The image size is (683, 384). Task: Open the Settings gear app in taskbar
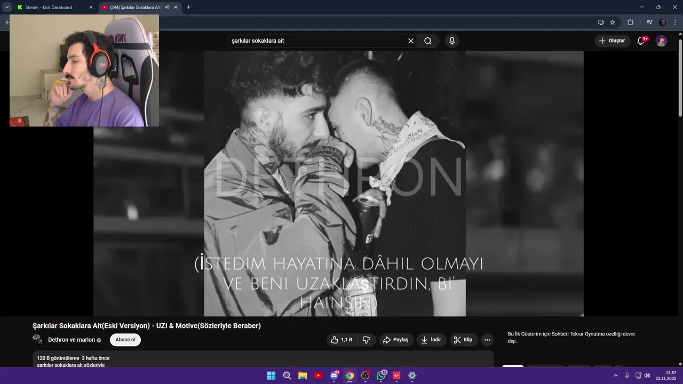point(412,375)
